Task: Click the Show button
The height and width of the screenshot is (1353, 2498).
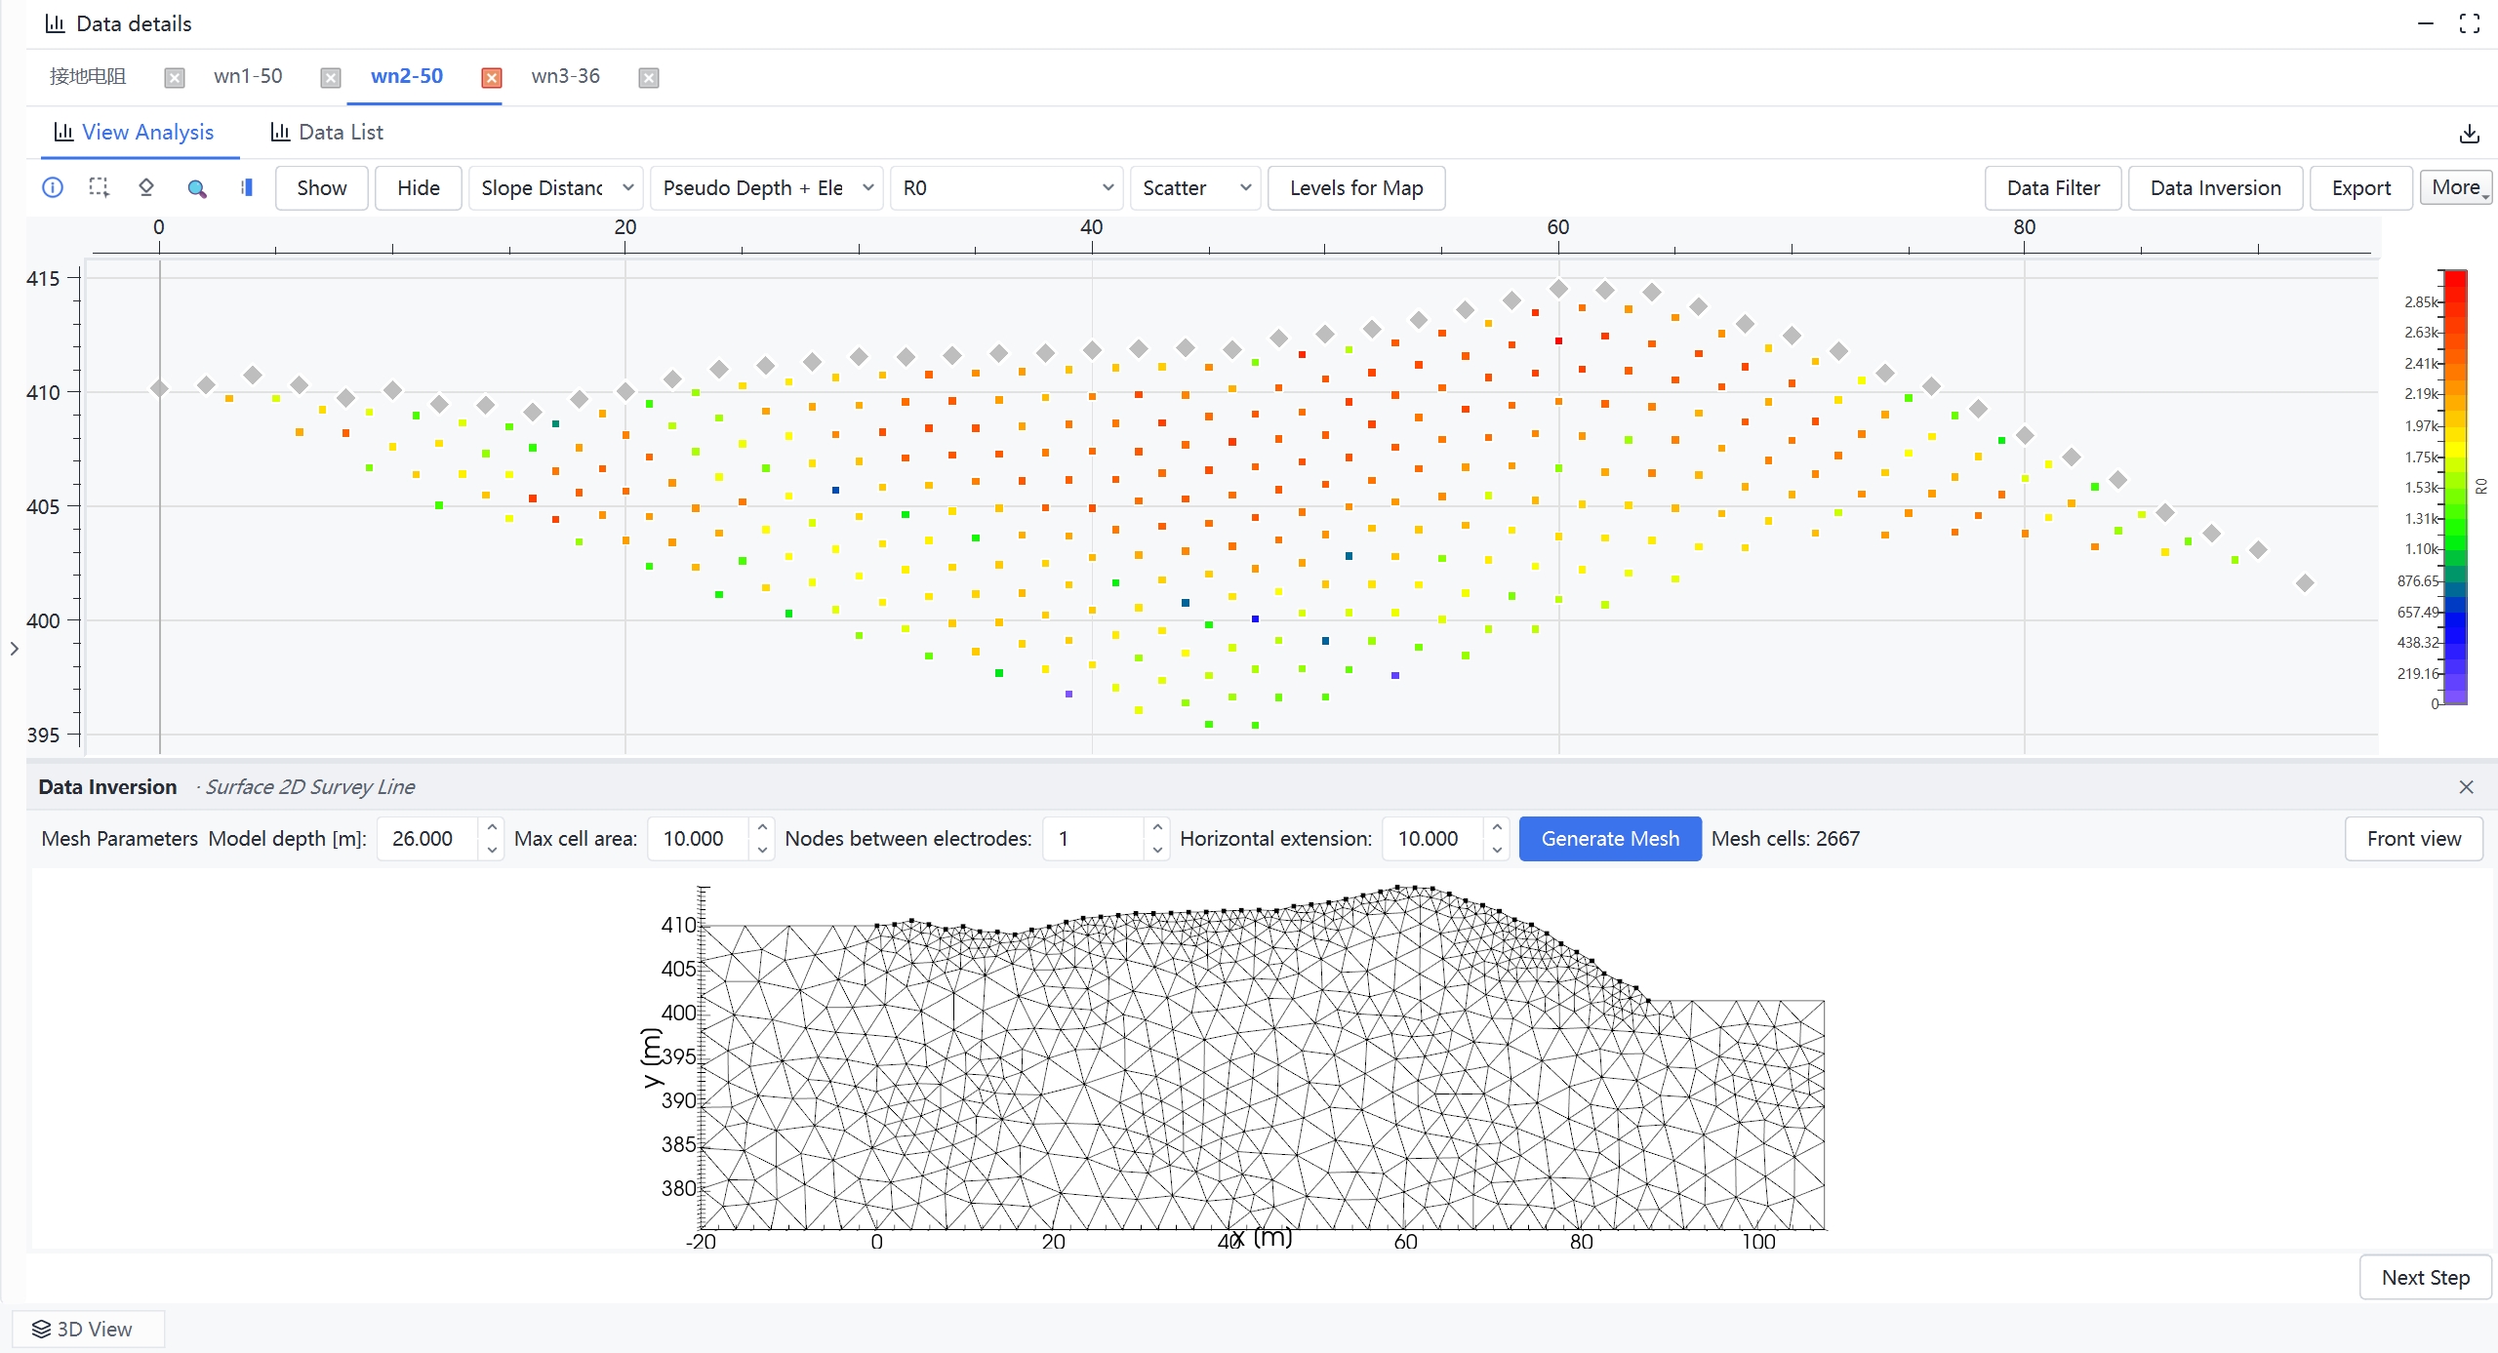Action: point(322,187)
